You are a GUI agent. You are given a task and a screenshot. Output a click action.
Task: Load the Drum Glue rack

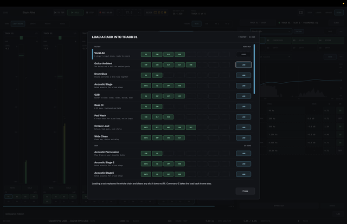point(243,75)
